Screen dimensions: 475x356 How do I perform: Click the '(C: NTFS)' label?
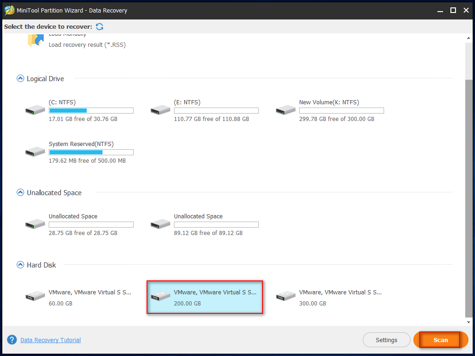click(62, 102)
